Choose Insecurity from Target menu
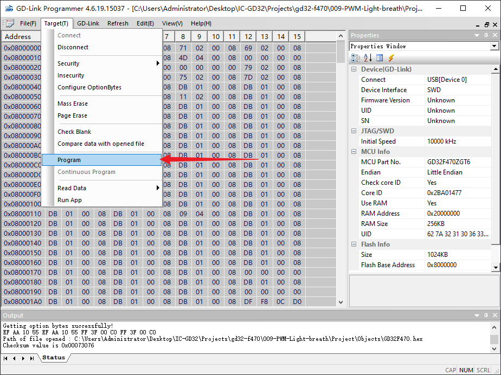Image resolution: width=501 pixels, height=375 pixels. click(x=101, y=75)
